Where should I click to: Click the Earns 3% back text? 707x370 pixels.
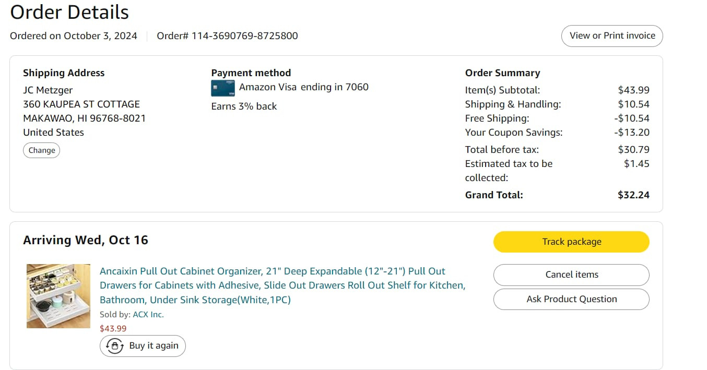pyautogui.click(x=244, y=106)
